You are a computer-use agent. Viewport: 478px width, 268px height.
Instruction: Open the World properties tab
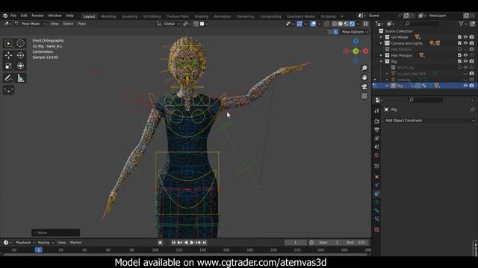pyautogui.click(x=376, y=156)
